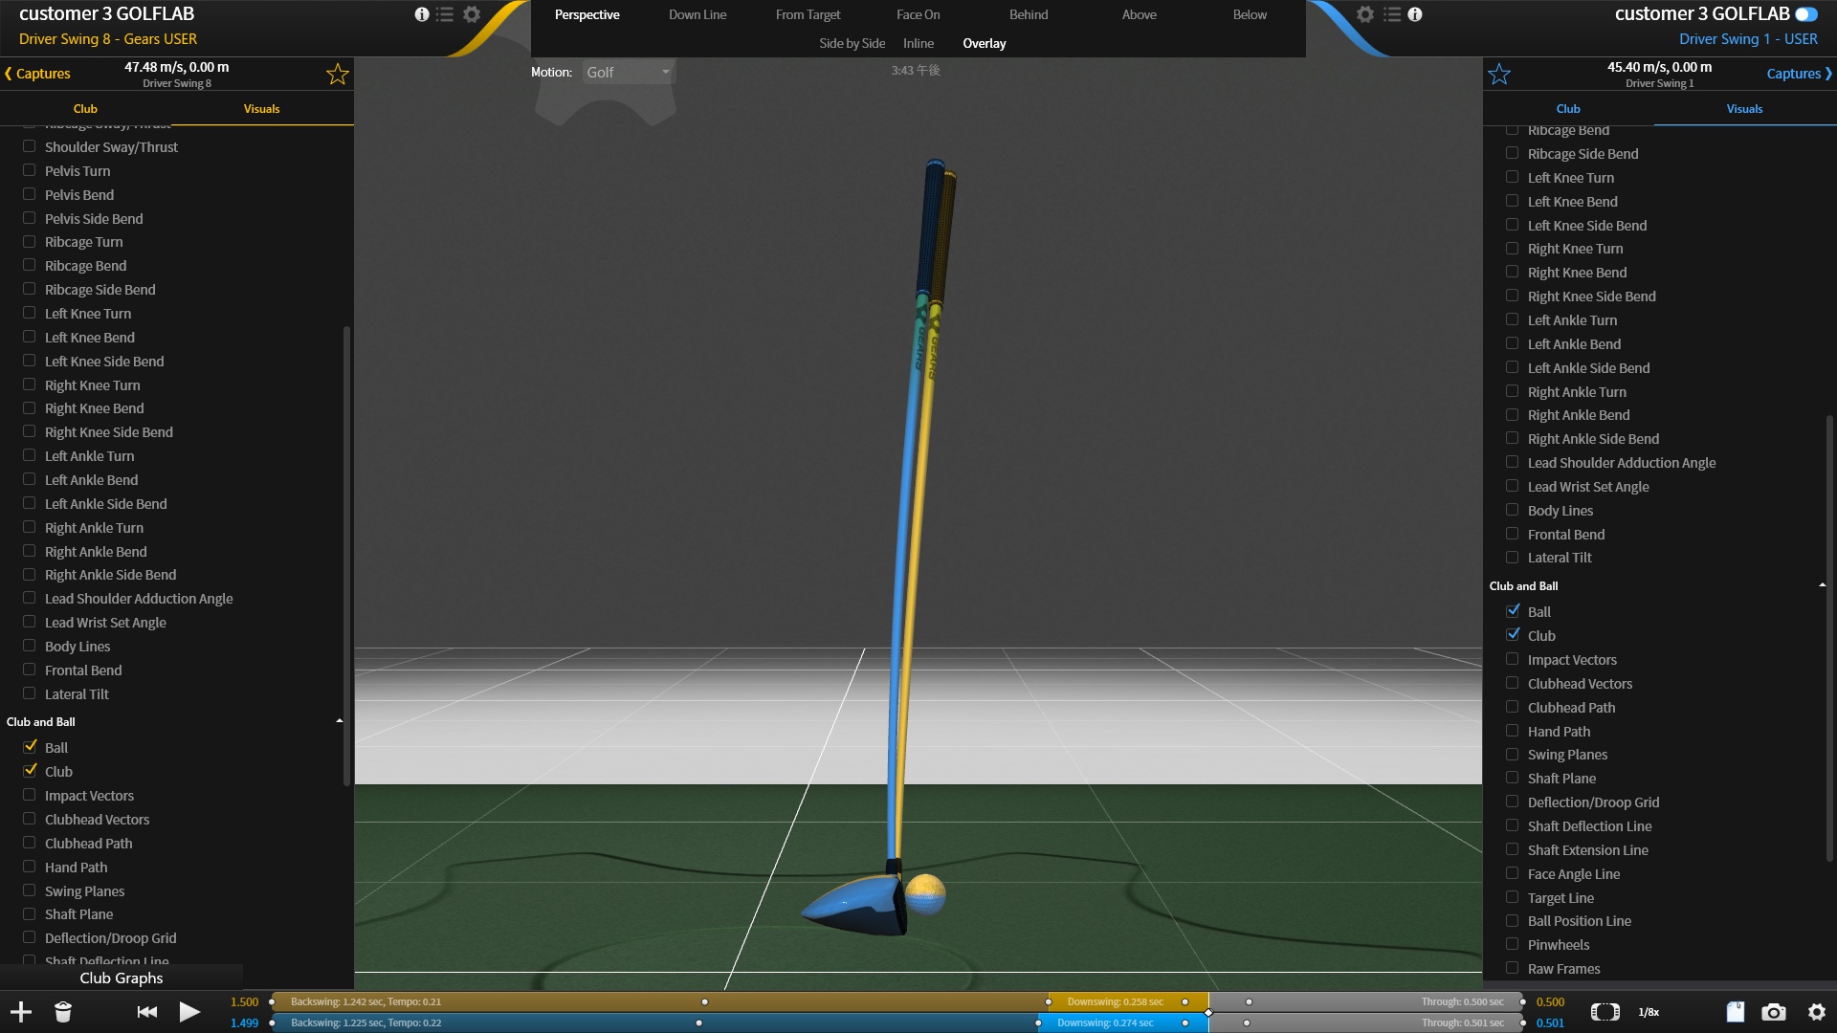Click the play button in playback bar
Image resolution: width=1837 pixels, height=1033 pixels.
pyautogui.click(x=189, y=1012)
